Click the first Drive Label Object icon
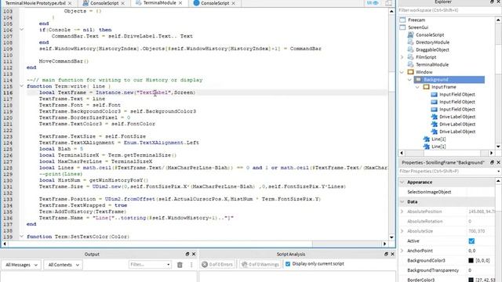The height and width of the screenshot is (282, 502). tap(434, 117)
